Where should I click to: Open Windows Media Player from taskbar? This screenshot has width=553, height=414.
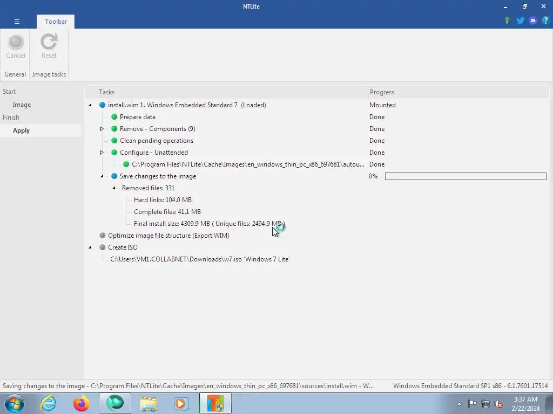[182, 403]
